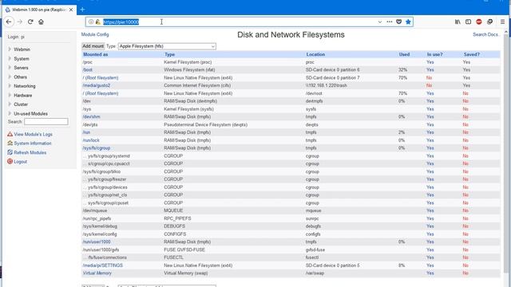This screenshot has width=511, height=287.
Task: Click the Add mount button
Action: pyautogui.click(x=93, y=46)
